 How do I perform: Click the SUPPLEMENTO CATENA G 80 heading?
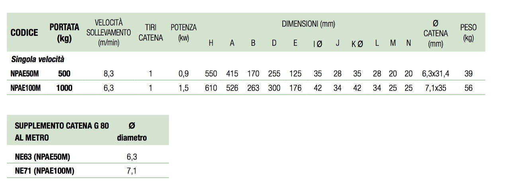click(x=61, y=126)
